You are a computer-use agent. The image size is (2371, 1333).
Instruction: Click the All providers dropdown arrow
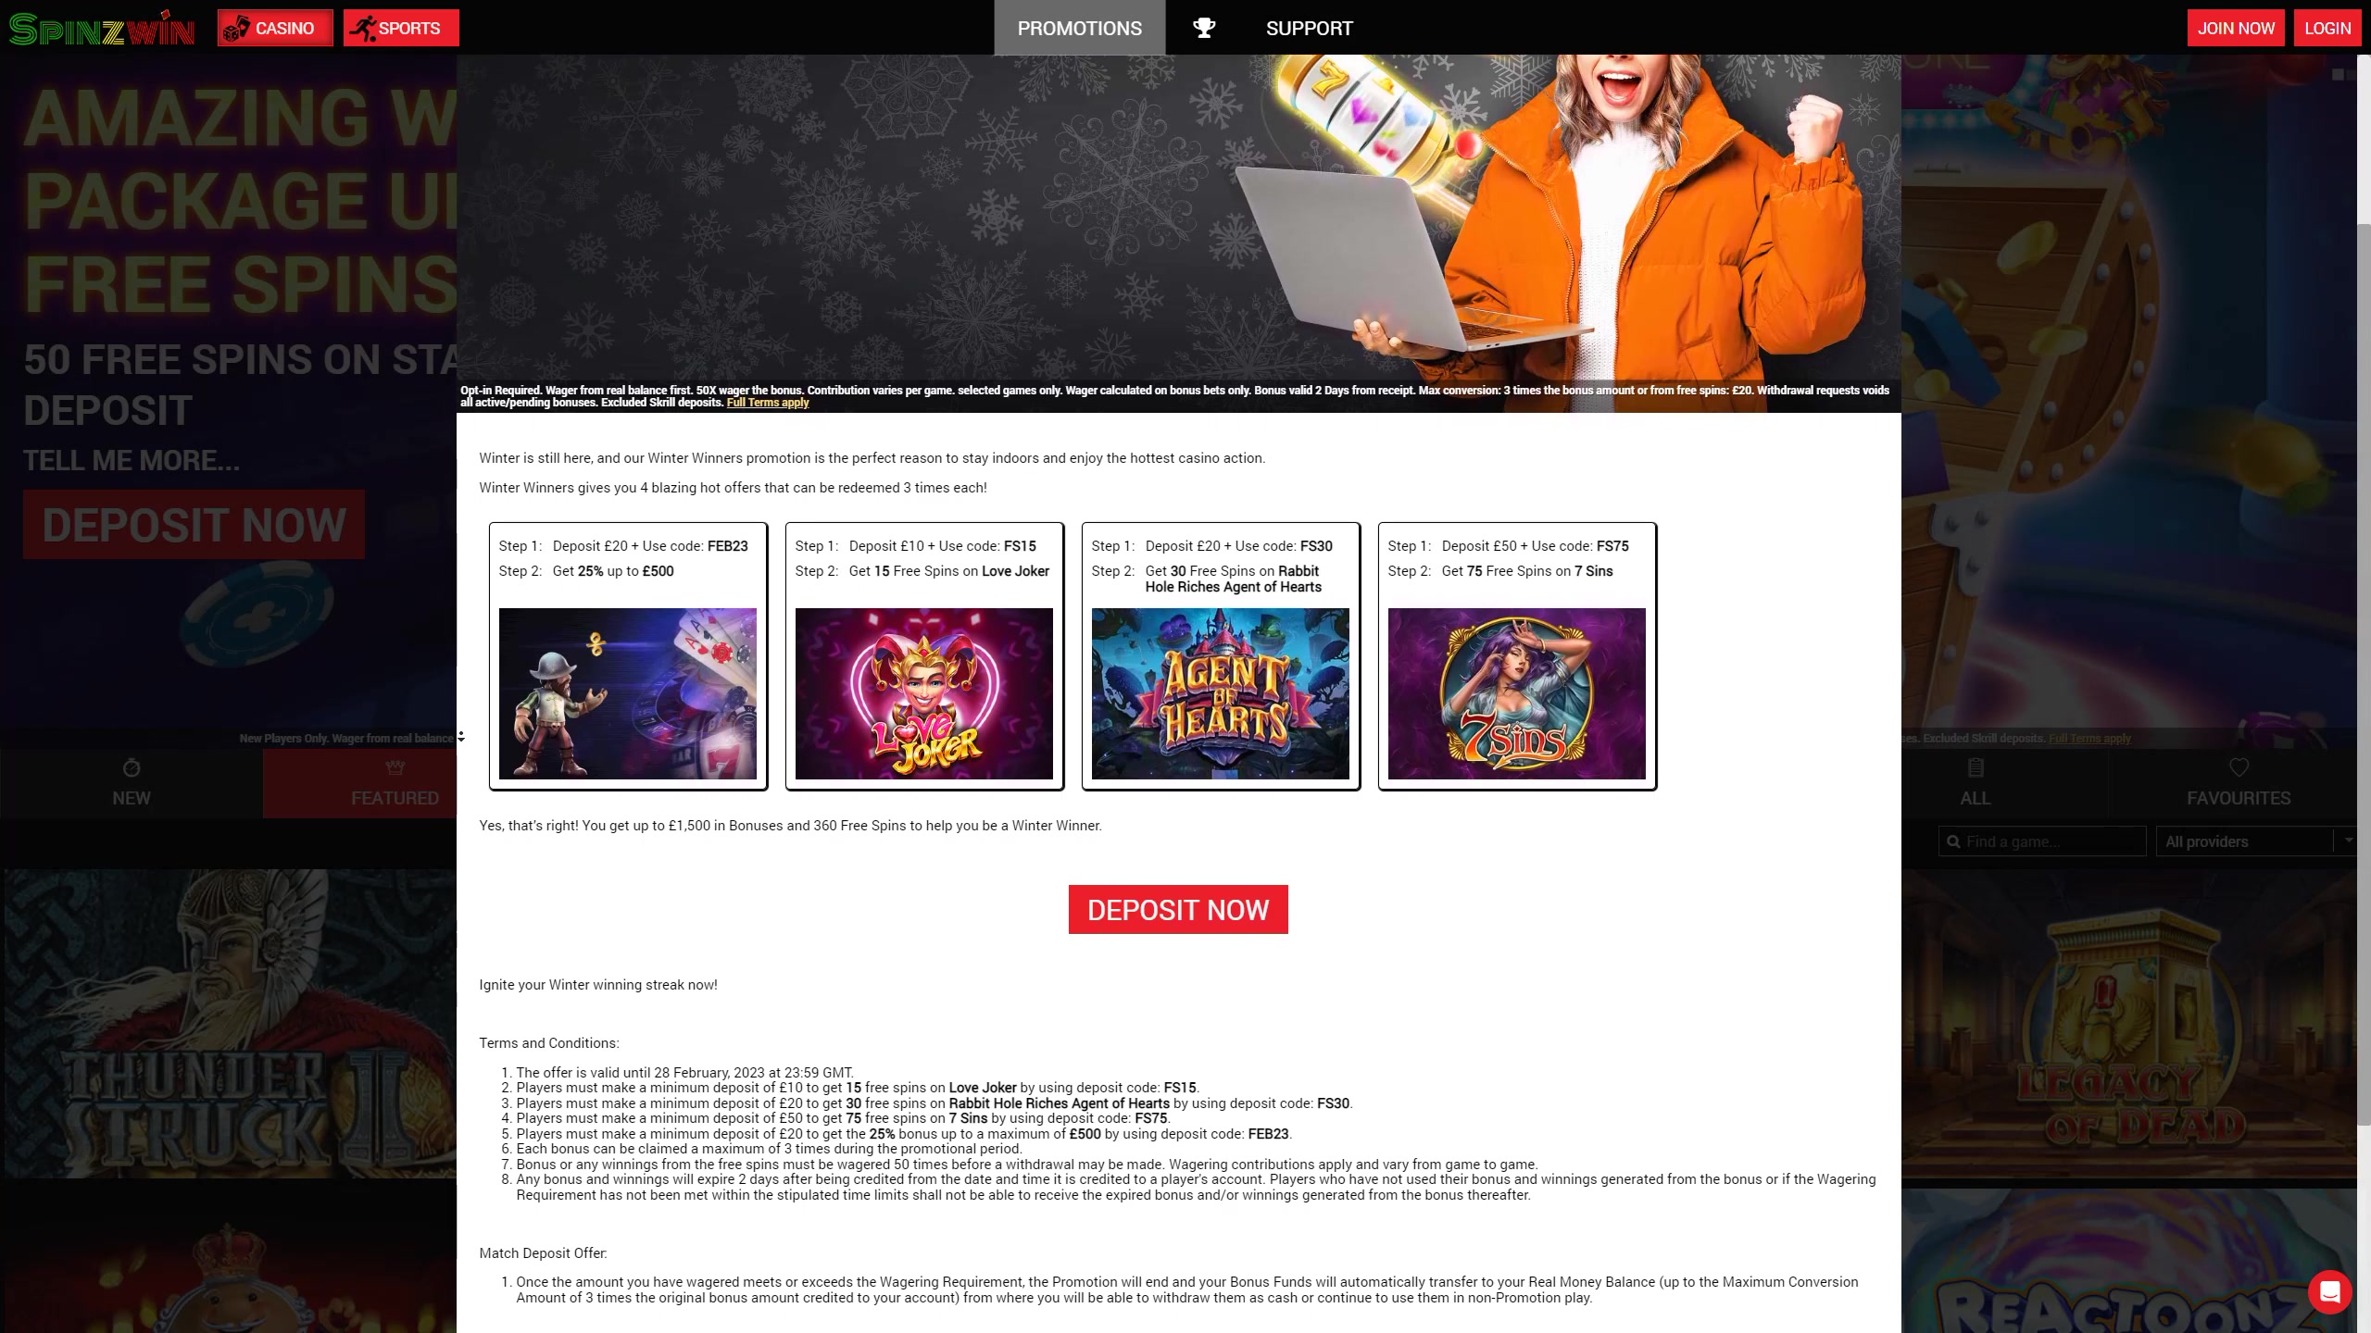[x=2348, y=841]
